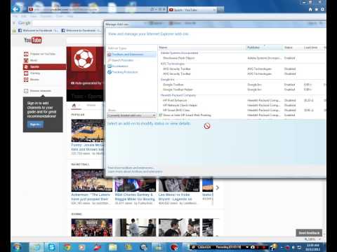Screen dimensions: 337x252
Task: Sort add-ons by Publisher column header
Action: [x=264, y=48]
